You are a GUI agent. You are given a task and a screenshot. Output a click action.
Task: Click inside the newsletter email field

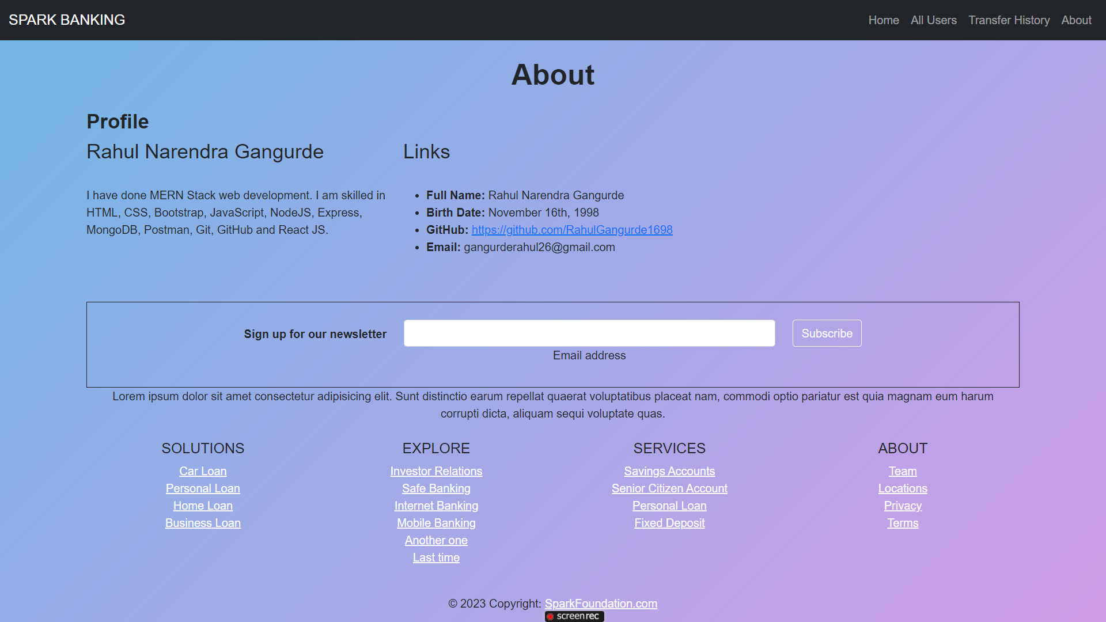coord(589,333)
